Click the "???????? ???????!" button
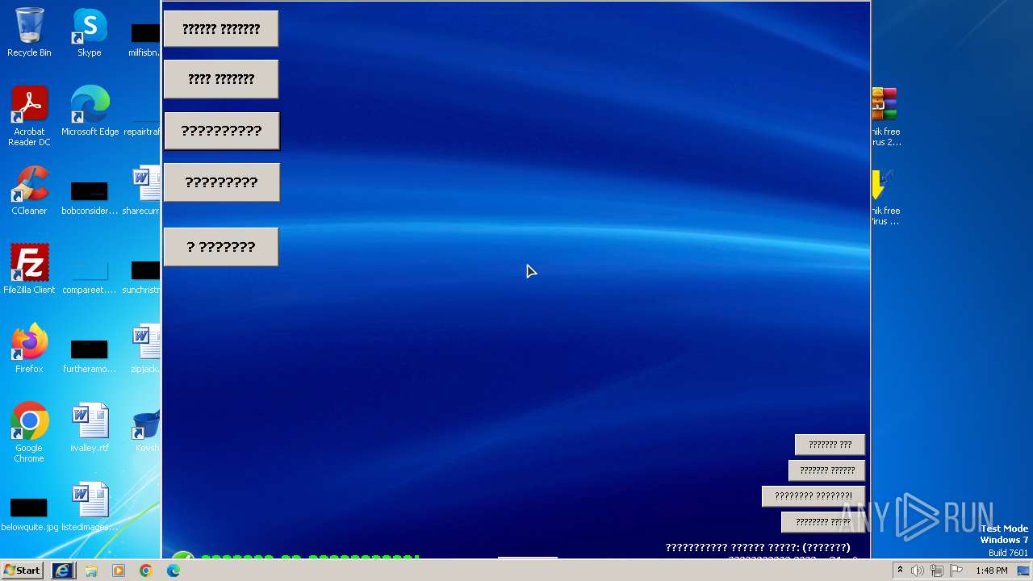This screenshot has height=581, width=1033. (813, 496)
